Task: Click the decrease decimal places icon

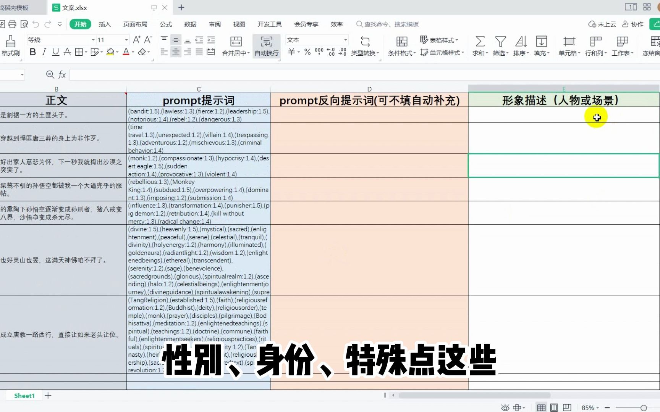Action: coord(343,52)
